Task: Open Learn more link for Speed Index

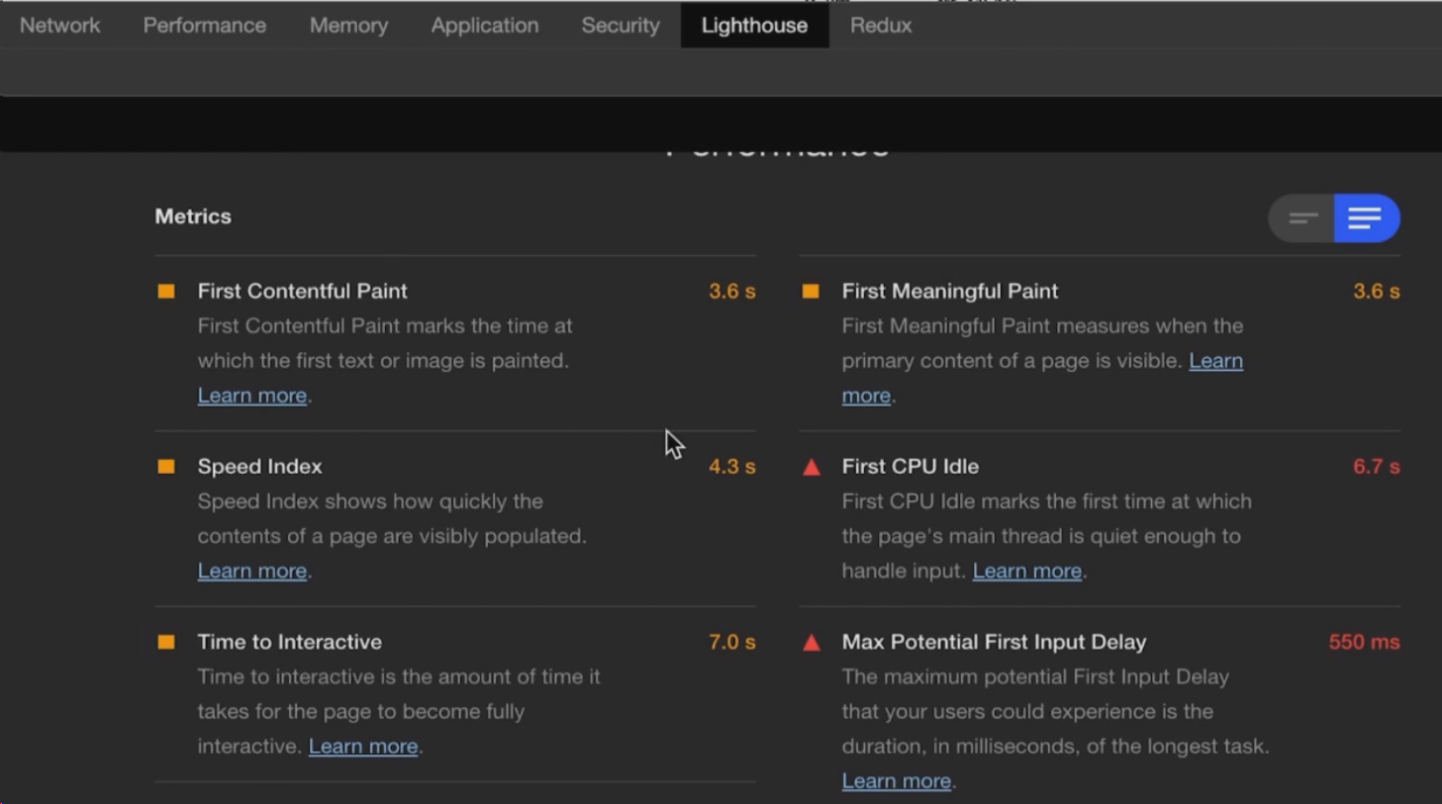Action: tap(252, 571)
